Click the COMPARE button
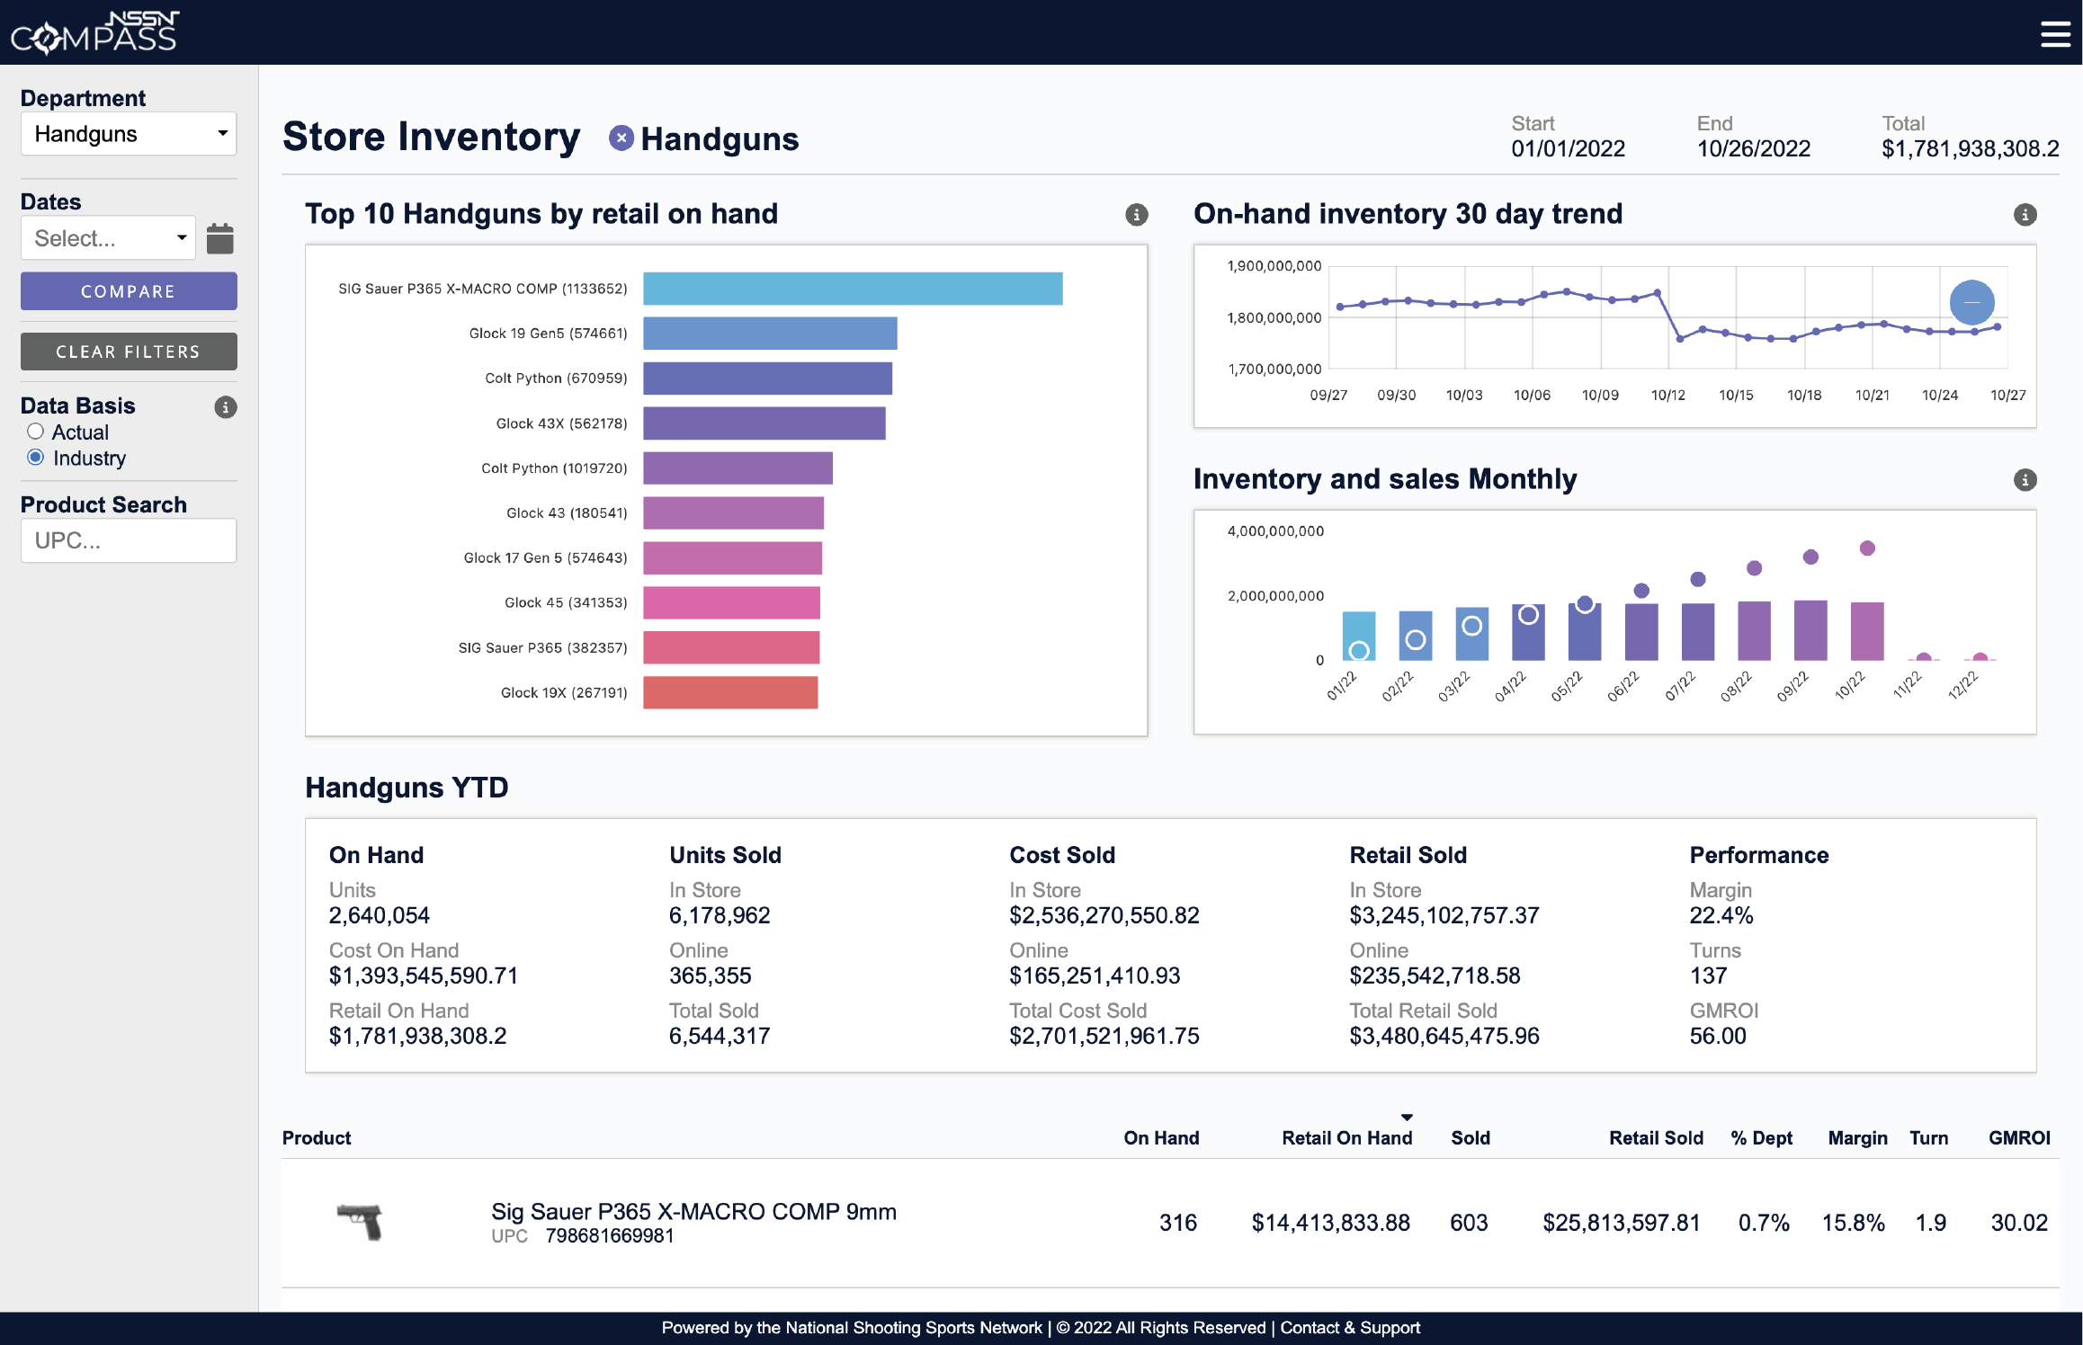Screen dimensions: 2083x1345 [129, 291]
